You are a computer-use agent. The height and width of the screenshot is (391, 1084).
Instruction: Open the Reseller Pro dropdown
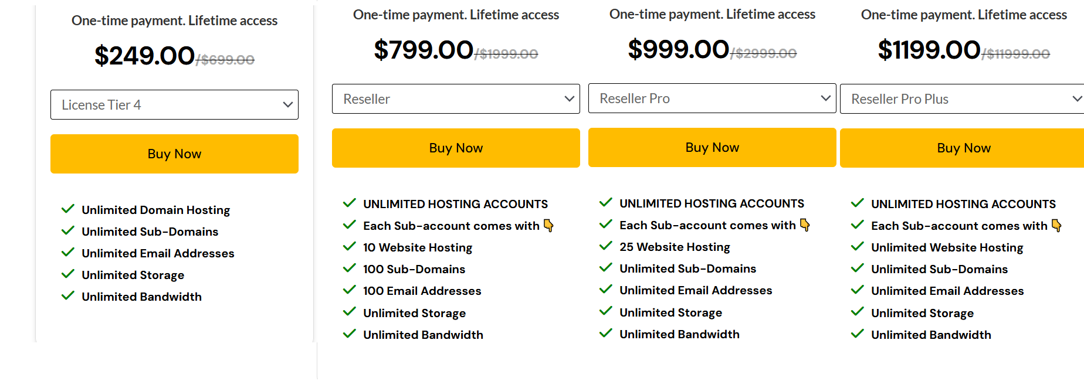pos(712,98)
